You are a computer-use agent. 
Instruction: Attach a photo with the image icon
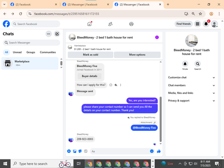pyautogui.click(x=74, y=151)
